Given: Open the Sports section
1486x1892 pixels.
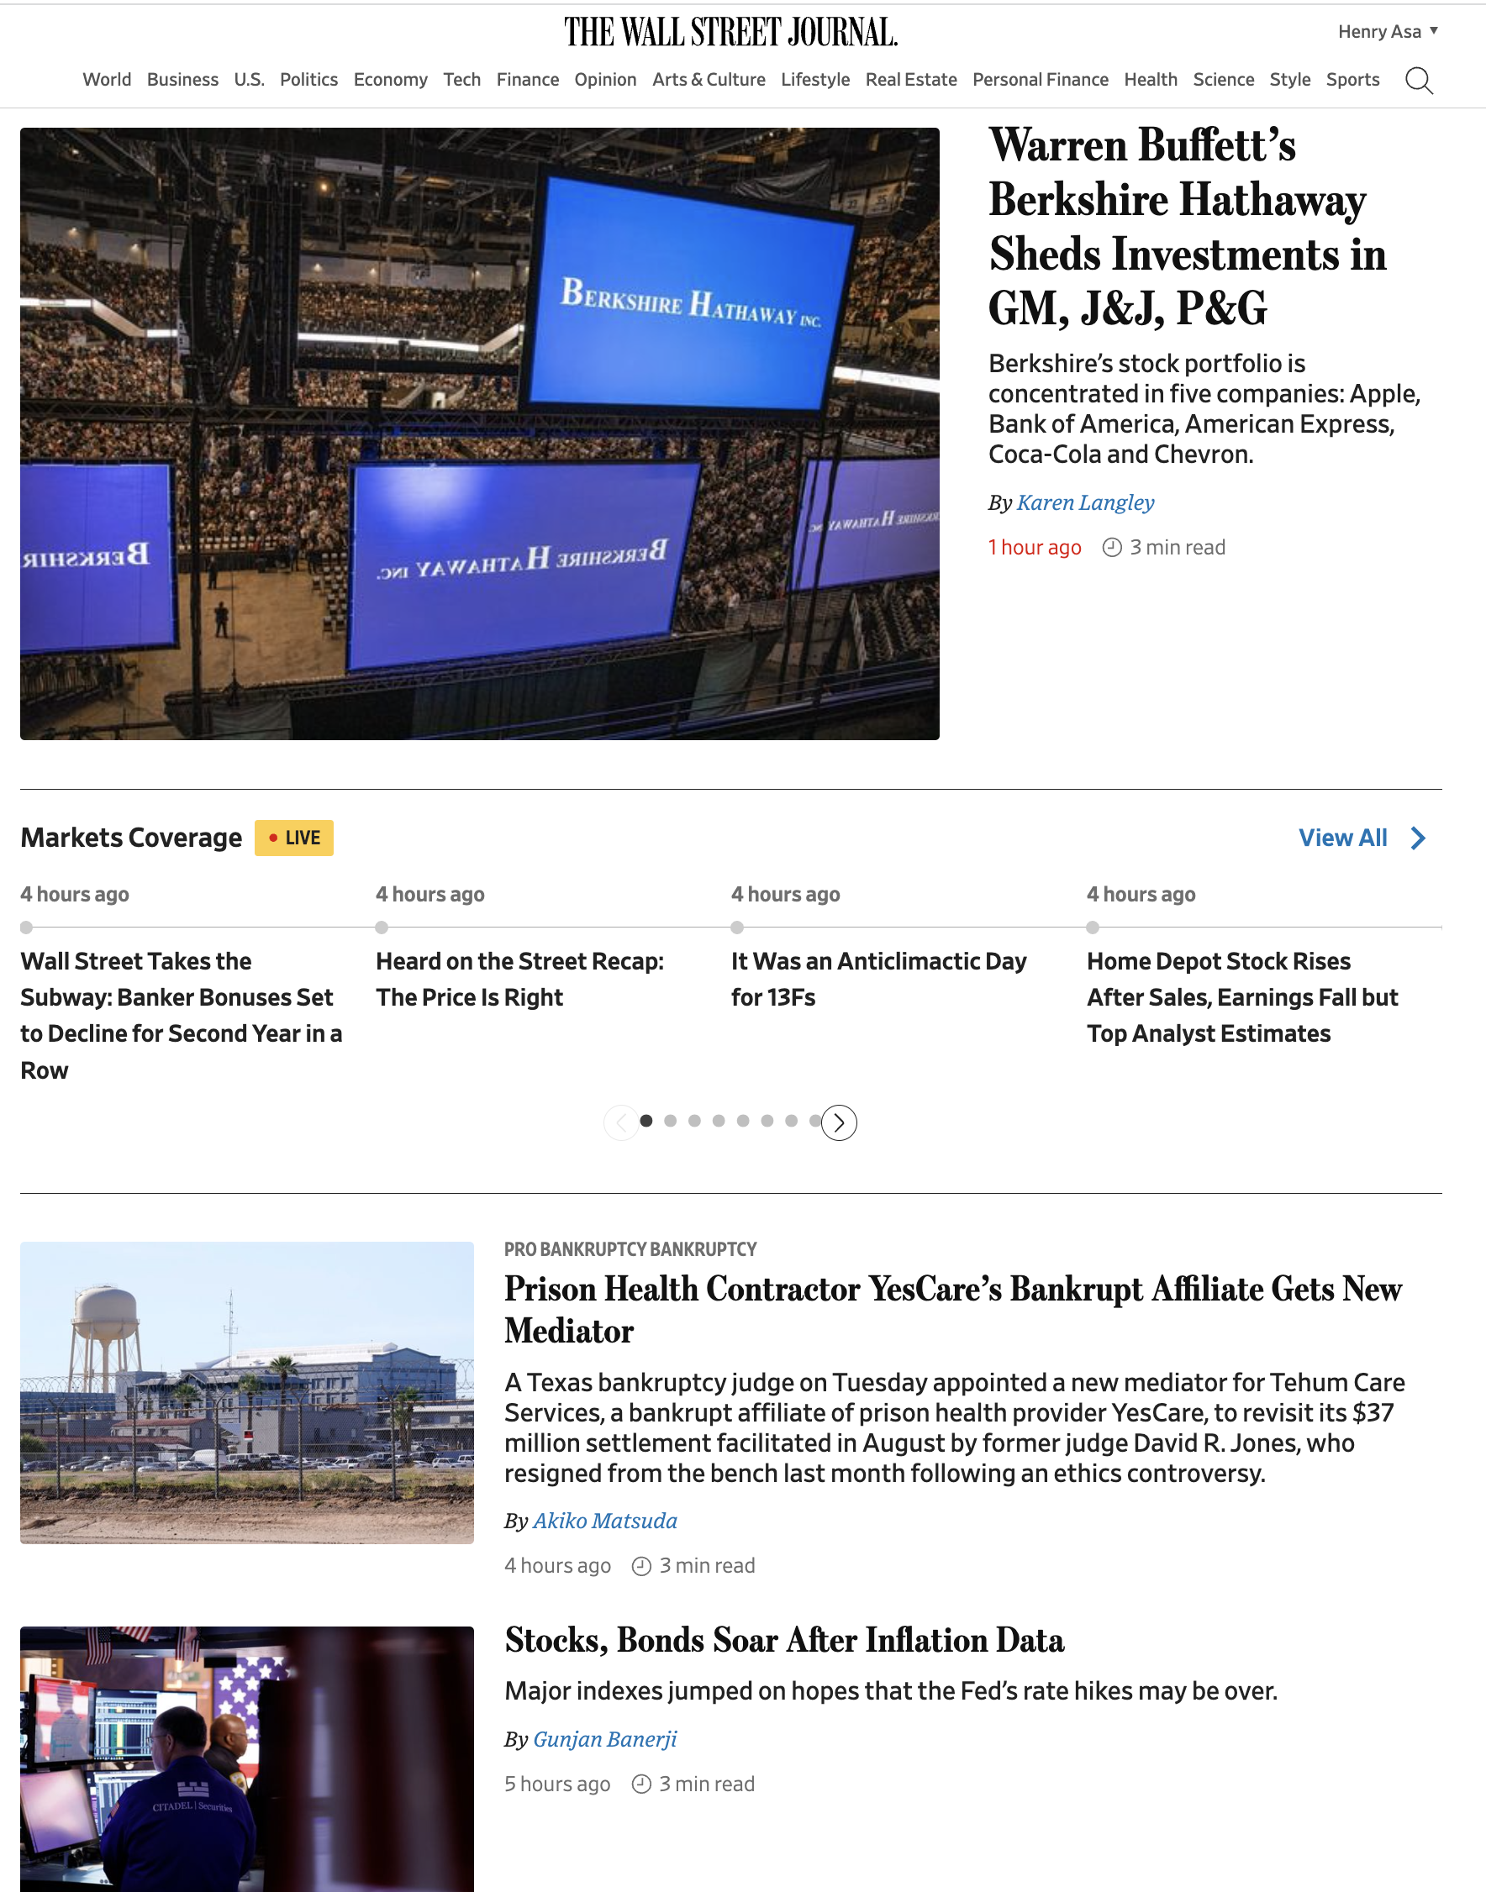Looking at the screenshot, I should point(1353,79).
